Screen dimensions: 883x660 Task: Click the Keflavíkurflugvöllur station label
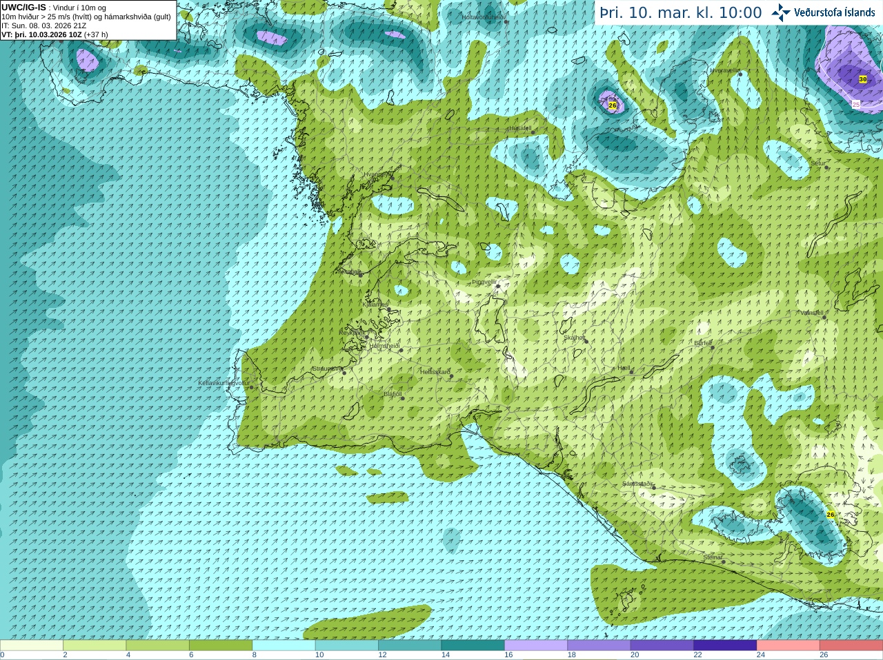tap(224, 382)
